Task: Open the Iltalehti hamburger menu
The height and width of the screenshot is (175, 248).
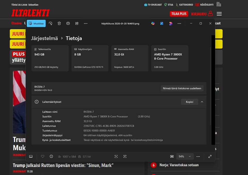Action: (219, 14)
